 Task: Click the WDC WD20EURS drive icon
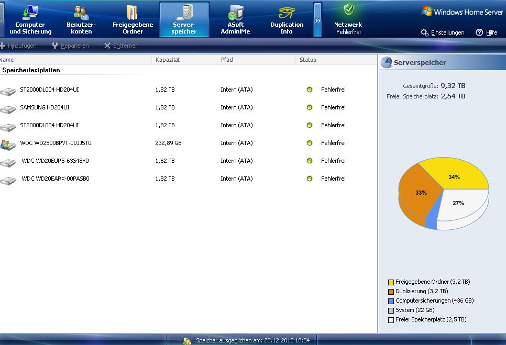pos(8,162)
